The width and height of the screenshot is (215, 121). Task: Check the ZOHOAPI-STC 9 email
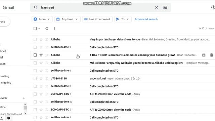coord(35,110)
